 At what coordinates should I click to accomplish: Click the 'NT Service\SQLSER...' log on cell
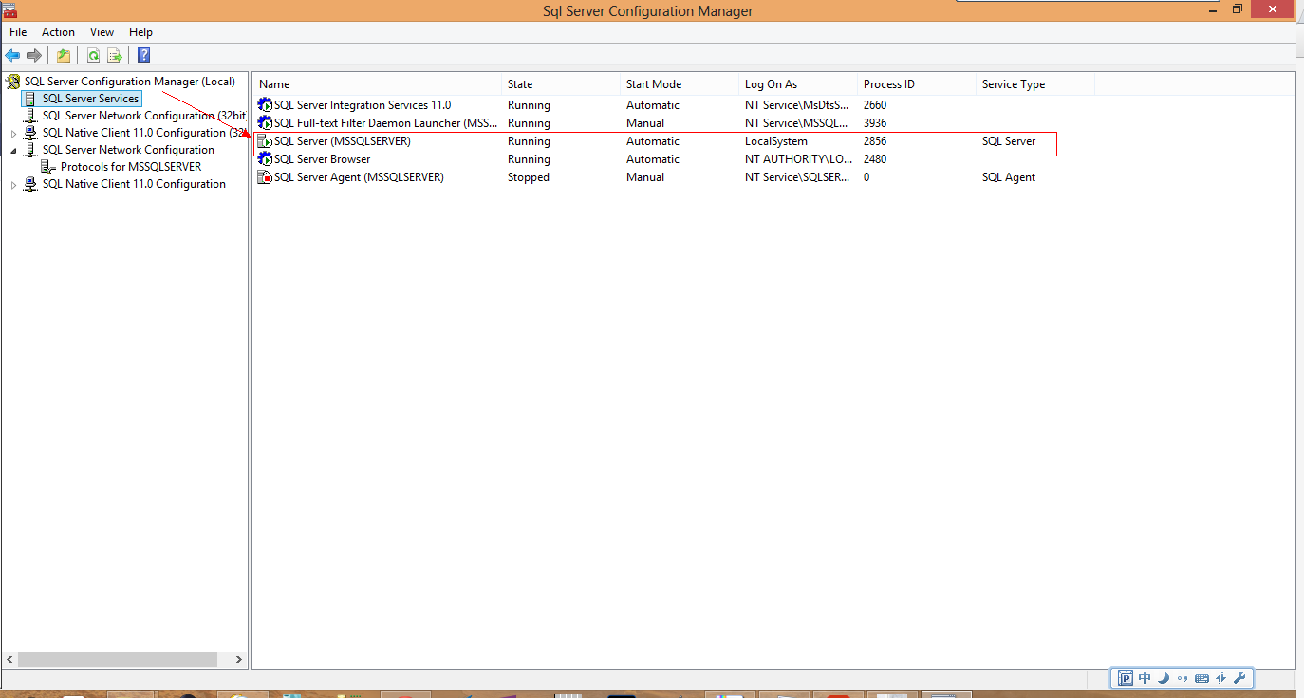click(797, 177)
